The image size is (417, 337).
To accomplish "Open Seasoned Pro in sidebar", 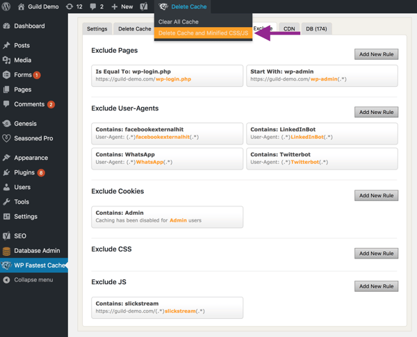I will (33, 138).
